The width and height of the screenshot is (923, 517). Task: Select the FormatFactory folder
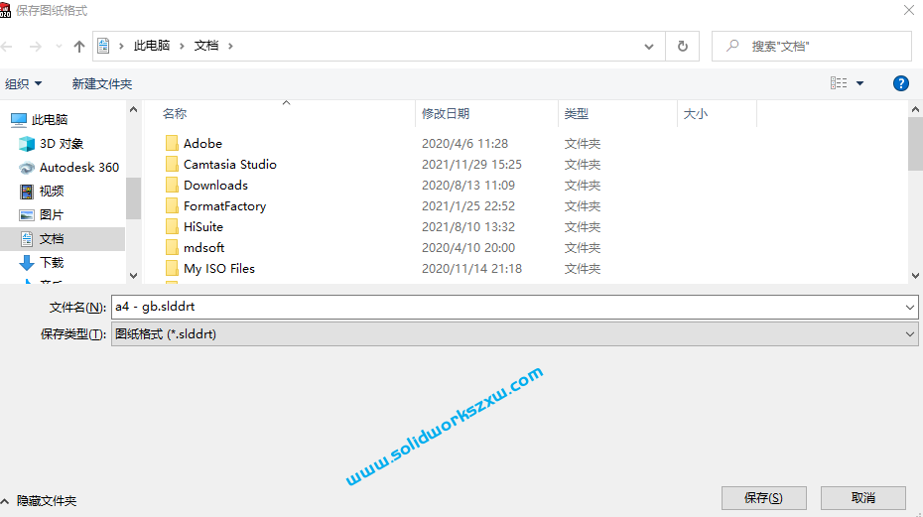tap(225, 206)
